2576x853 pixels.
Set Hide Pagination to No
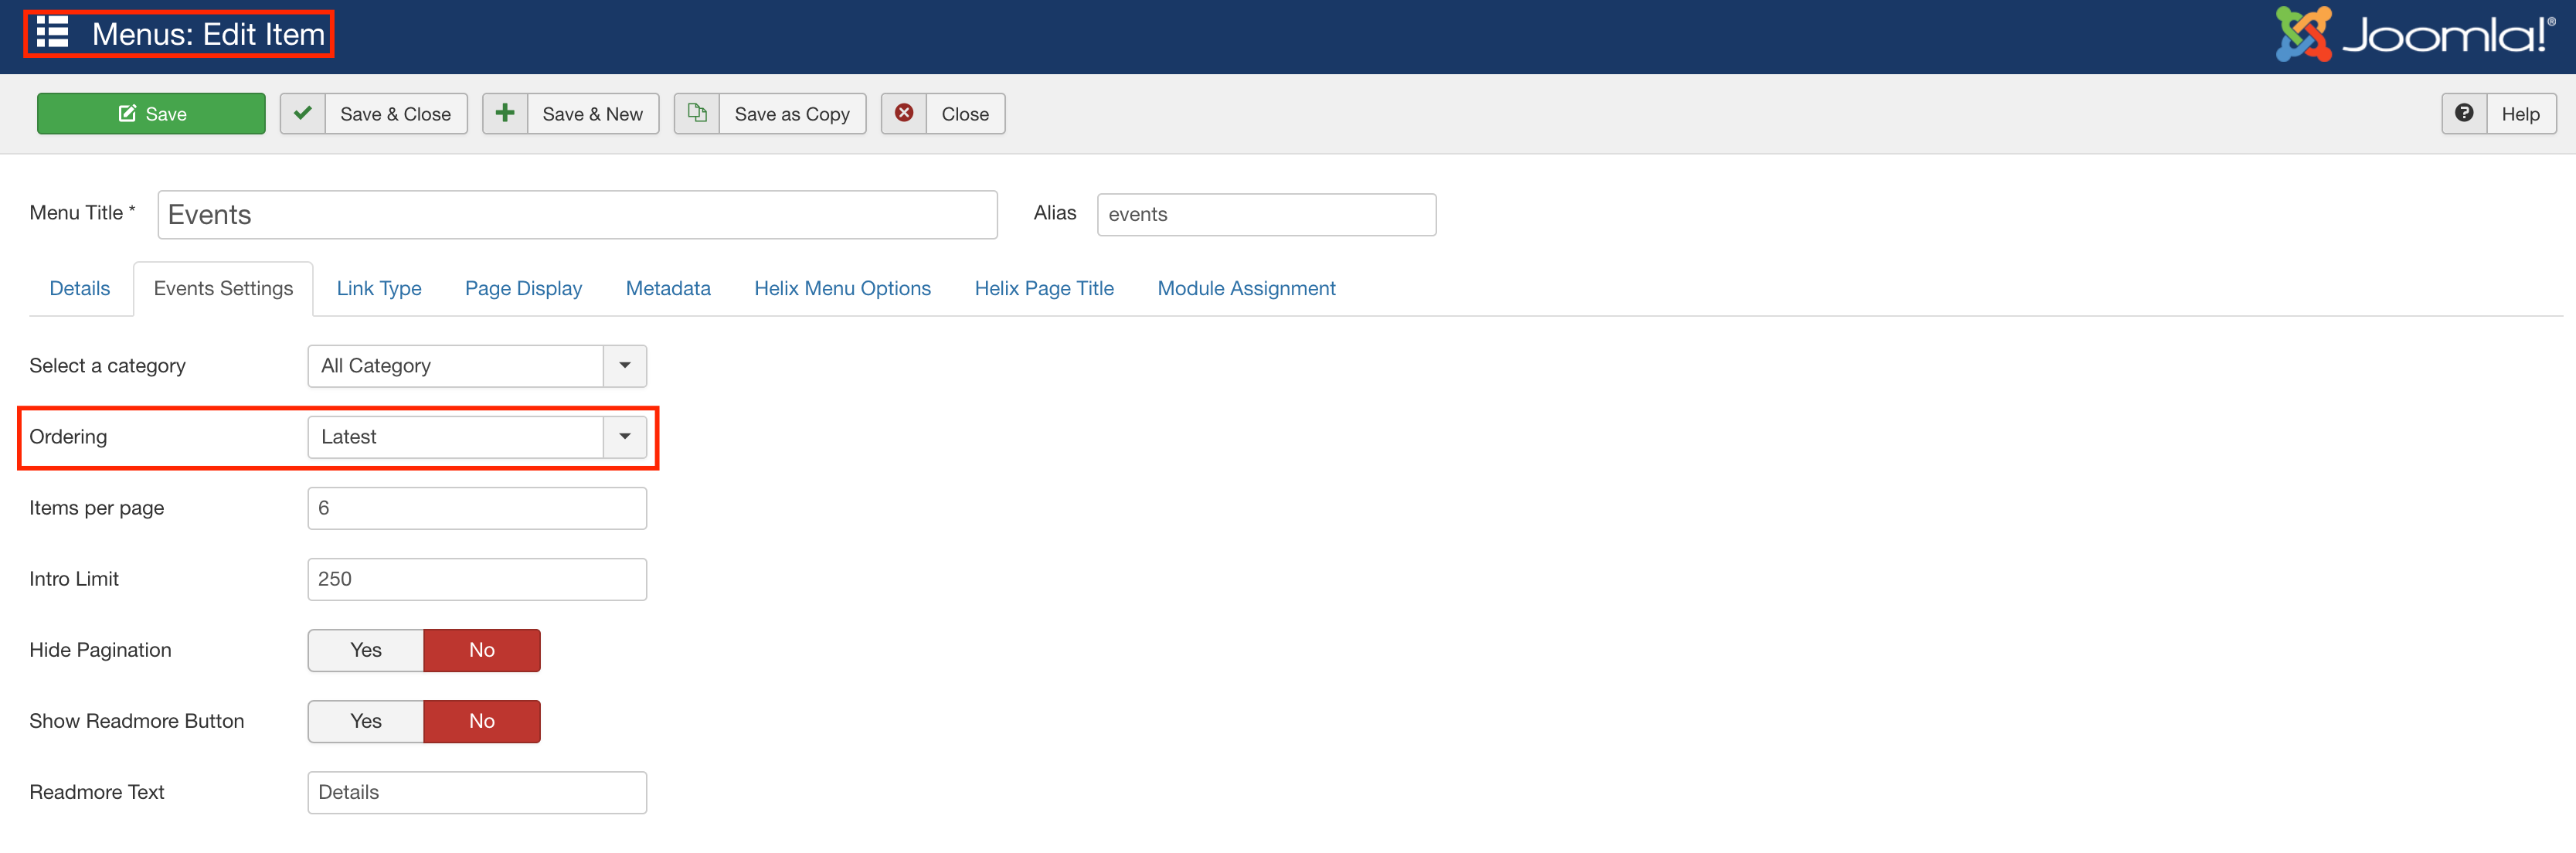[x=482, y=650]
